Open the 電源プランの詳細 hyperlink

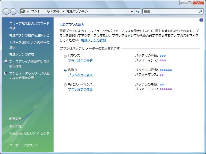(93, 40)
